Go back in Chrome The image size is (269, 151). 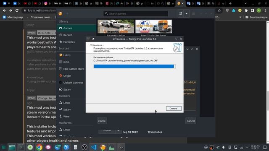pyautogui.click(x=4, y=10)
